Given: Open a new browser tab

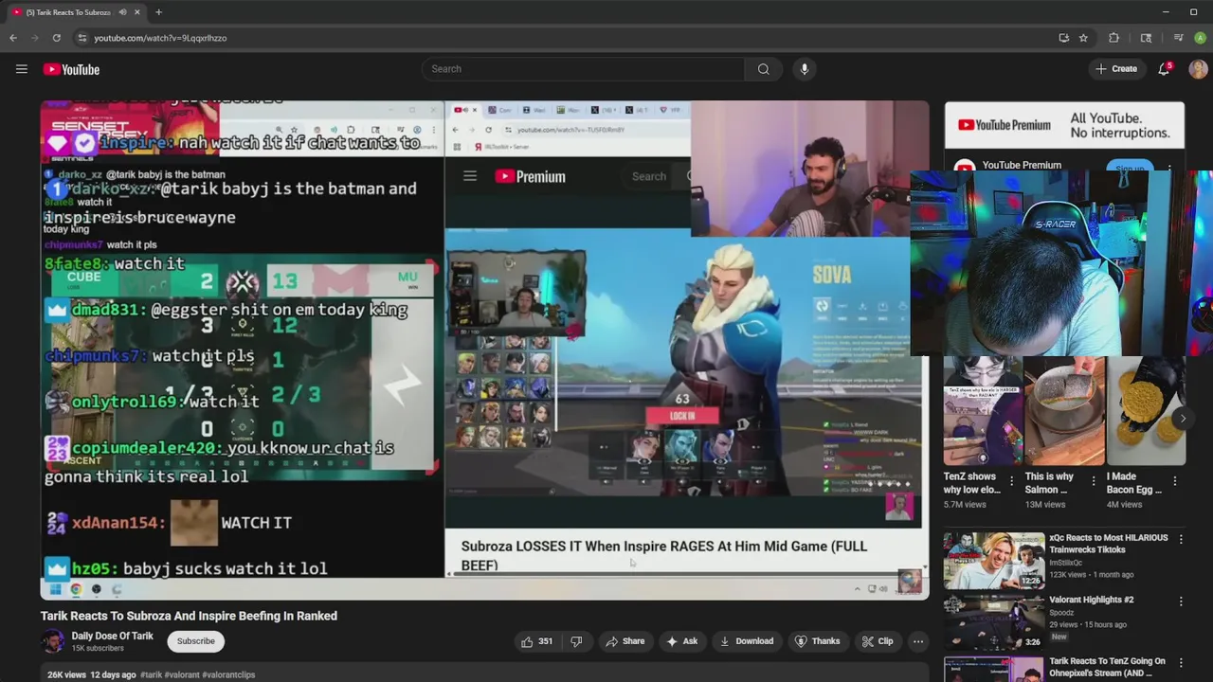Looking at the screenshot, I should 158,12.
